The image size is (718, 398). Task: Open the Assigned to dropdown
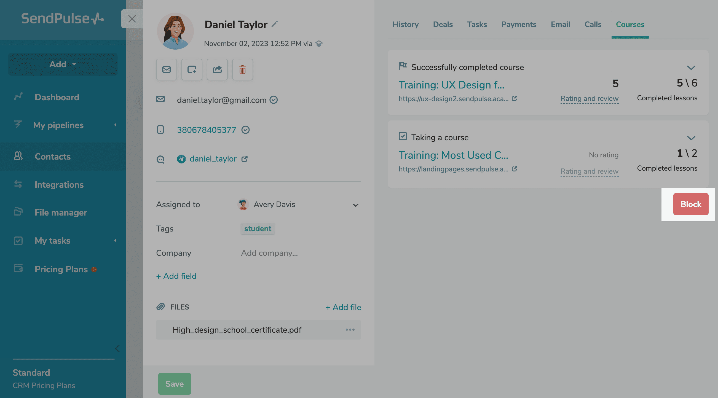(x=355, y=205)
